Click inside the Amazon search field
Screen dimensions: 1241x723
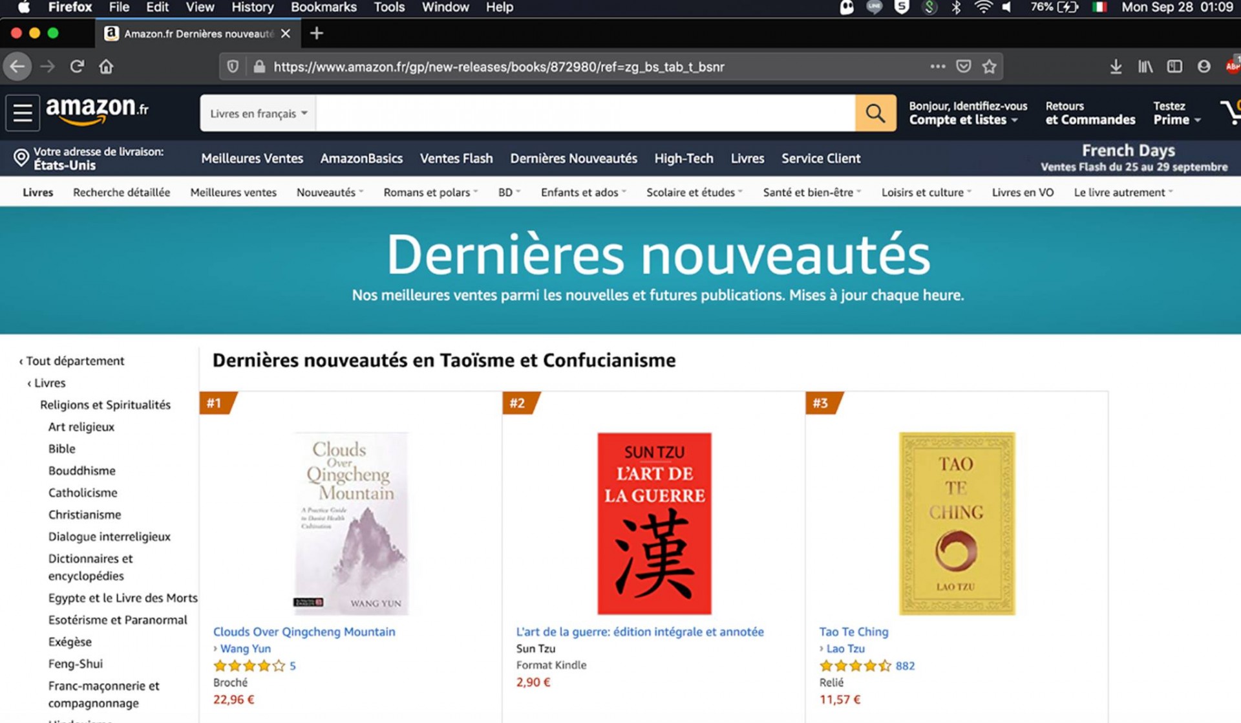click(586, 113)
